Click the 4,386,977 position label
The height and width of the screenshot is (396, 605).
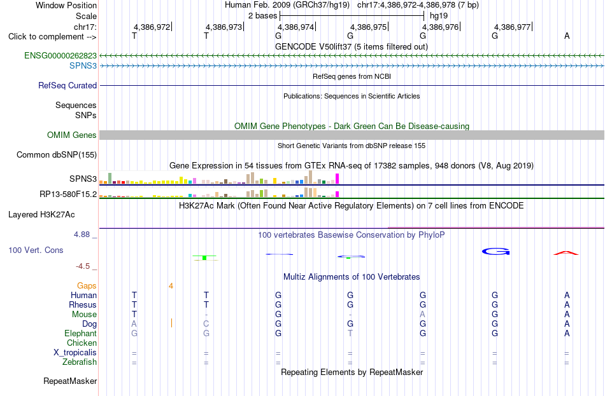[513, 27]
